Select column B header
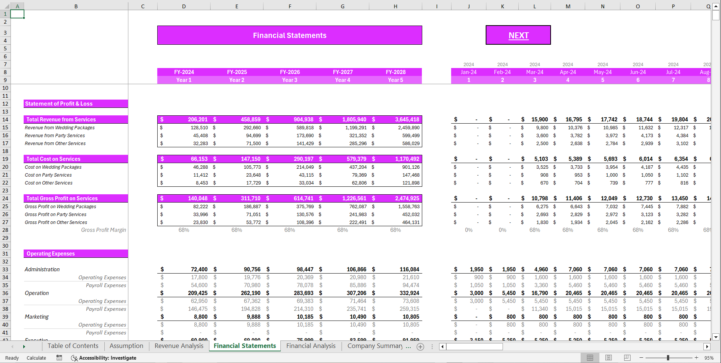Screen dimensions: 721x363 coord(76,6)
